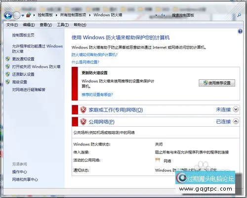This screenshot has width=247, height=198.
Task: Click 未连接 status text
Action: tap(223, 109)
